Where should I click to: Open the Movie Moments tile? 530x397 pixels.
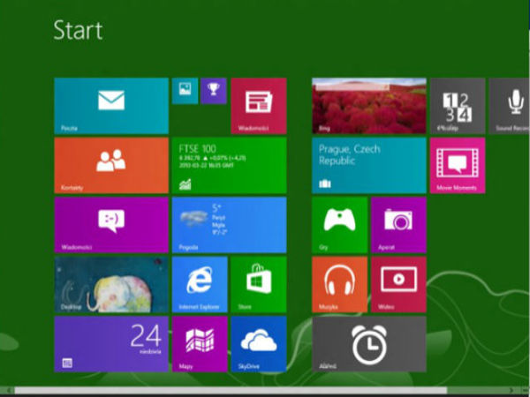pos(458,166)
